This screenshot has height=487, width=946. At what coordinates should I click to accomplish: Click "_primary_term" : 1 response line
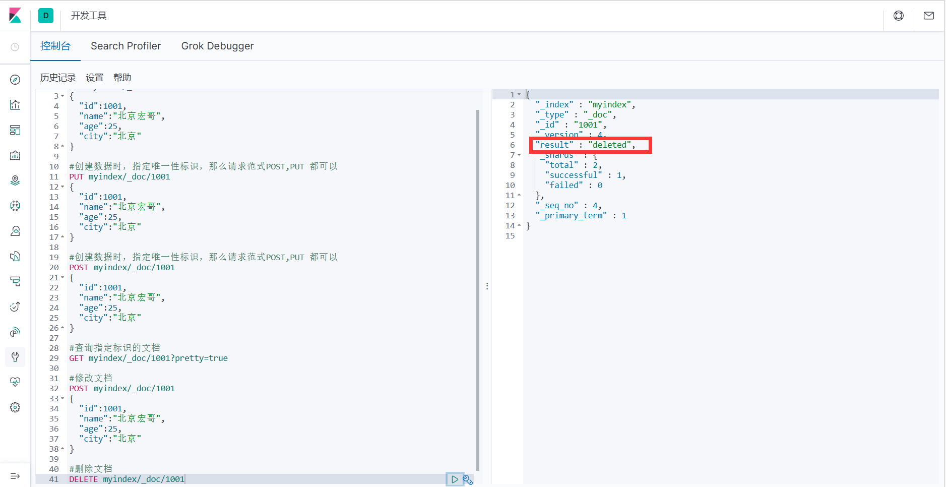coord(581,215)
